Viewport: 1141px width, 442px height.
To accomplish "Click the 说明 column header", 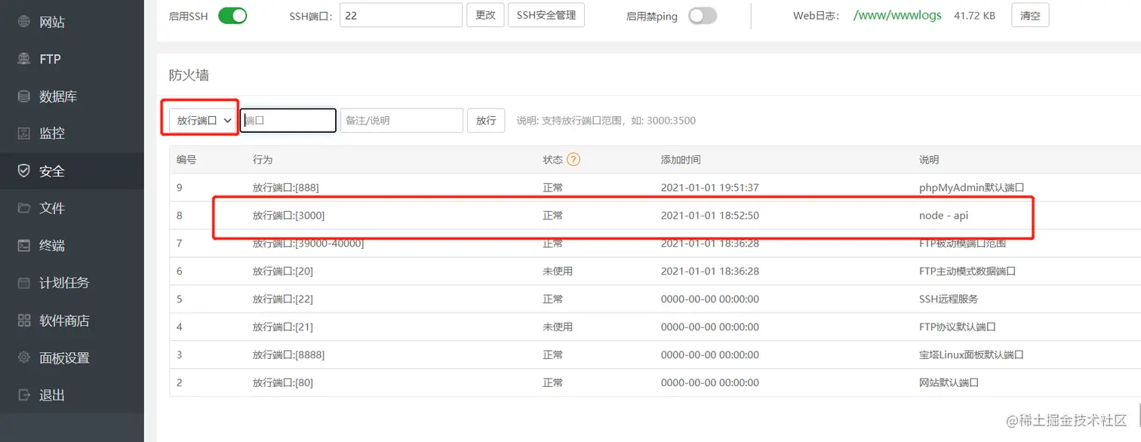I will (x=929, y=159).
